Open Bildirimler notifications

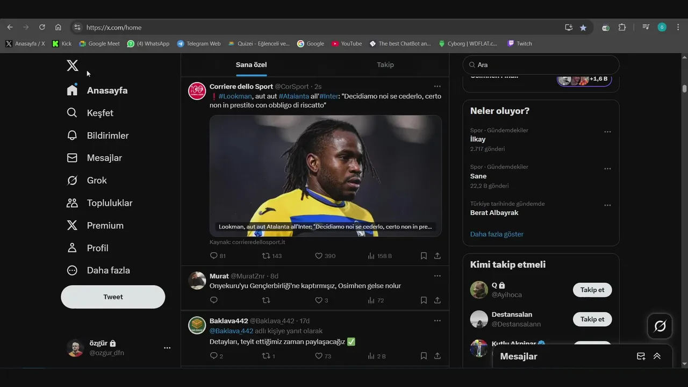[x=97, y=135]
